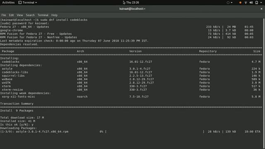This screenshot has width=265, height=149.
Task: Click the Thu 23:26 clock
Action: pyautogui.click(x=132, y=2)
